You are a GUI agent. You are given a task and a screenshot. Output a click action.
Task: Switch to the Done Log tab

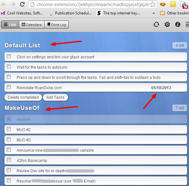57,25
